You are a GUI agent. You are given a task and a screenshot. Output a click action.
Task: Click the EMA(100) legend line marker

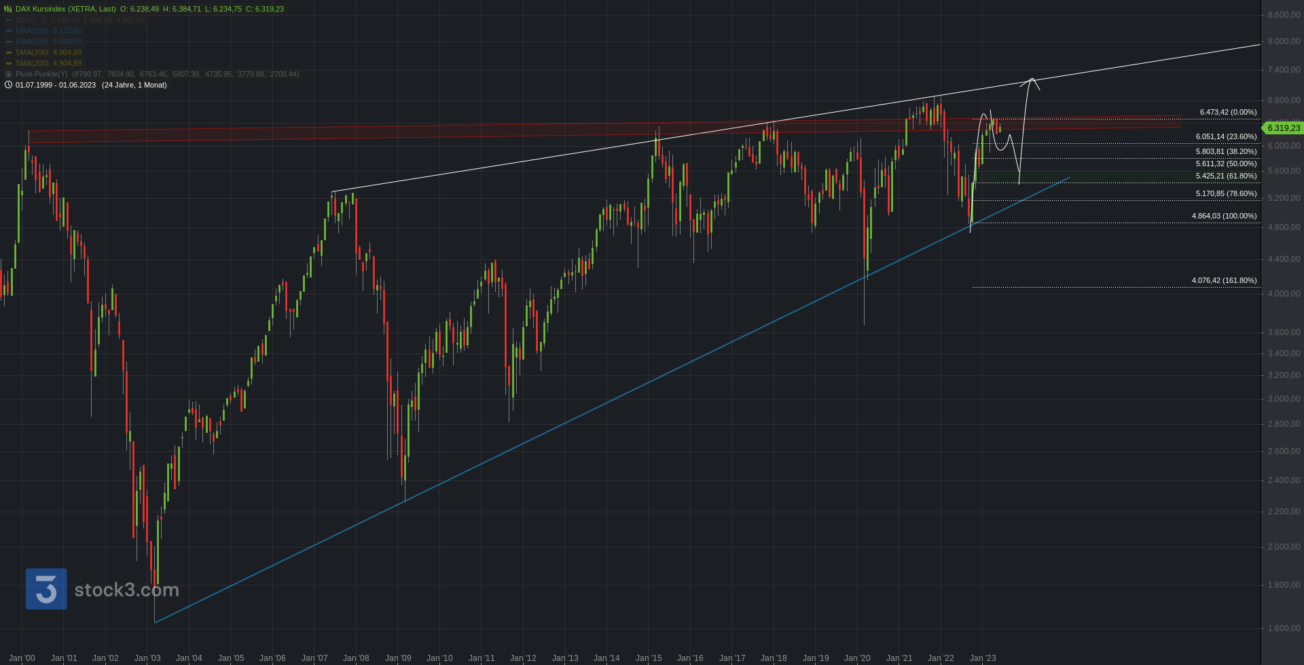(x=9, y=41)
